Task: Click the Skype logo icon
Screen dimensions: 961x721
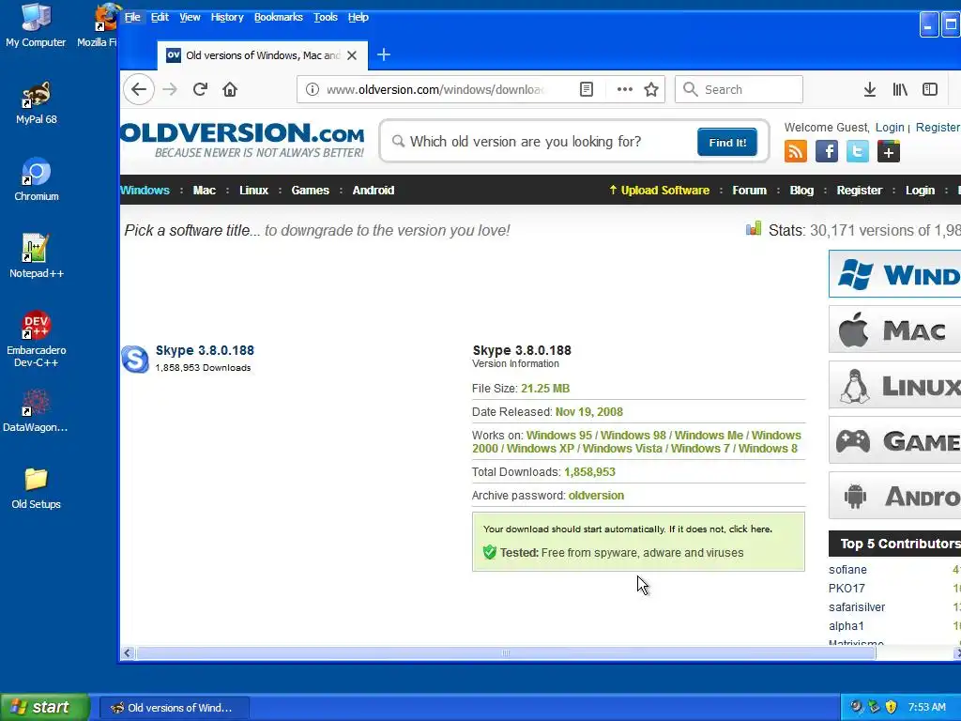Action: [135, 359]
